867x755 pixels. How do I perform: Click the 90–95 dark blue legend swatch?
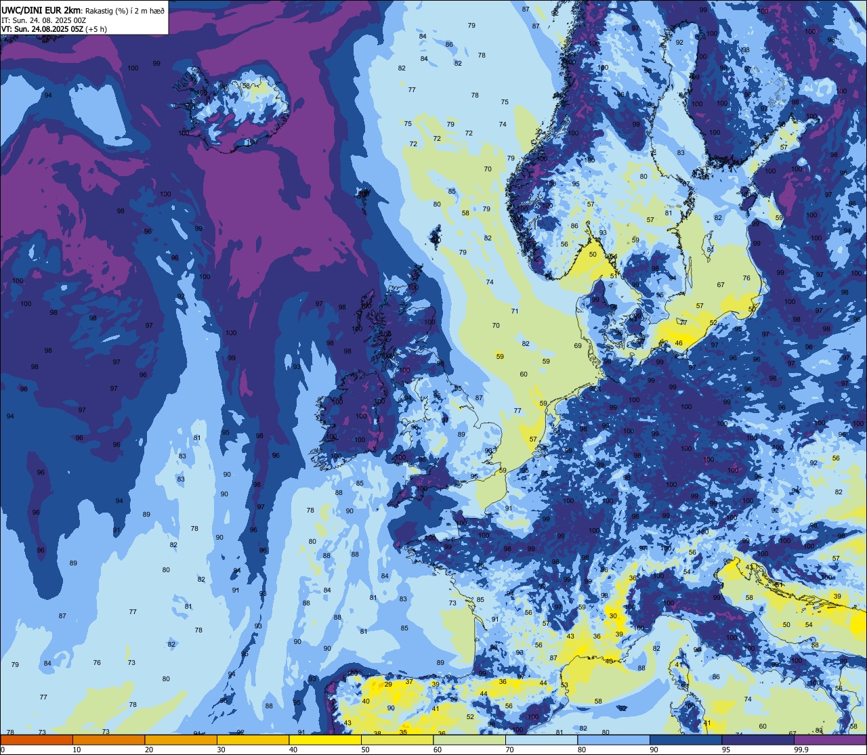click(685, 740)
